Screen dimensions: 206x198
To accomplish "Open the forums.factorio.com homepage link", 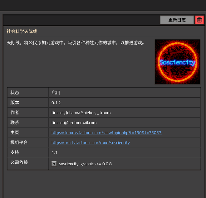I will click(106, 133).
